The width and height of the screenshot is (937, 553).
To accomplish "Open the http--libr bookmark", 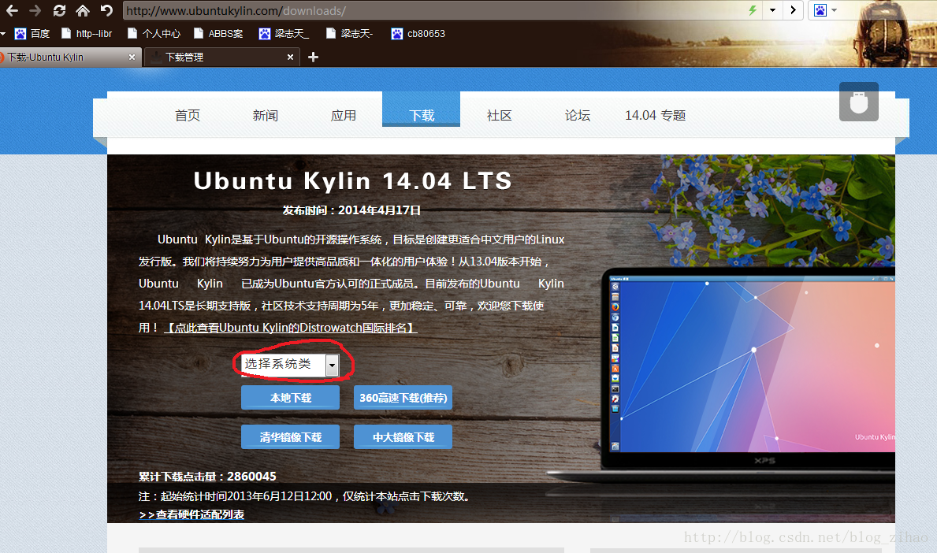I will pyautogui.click(x=87, y=33).
